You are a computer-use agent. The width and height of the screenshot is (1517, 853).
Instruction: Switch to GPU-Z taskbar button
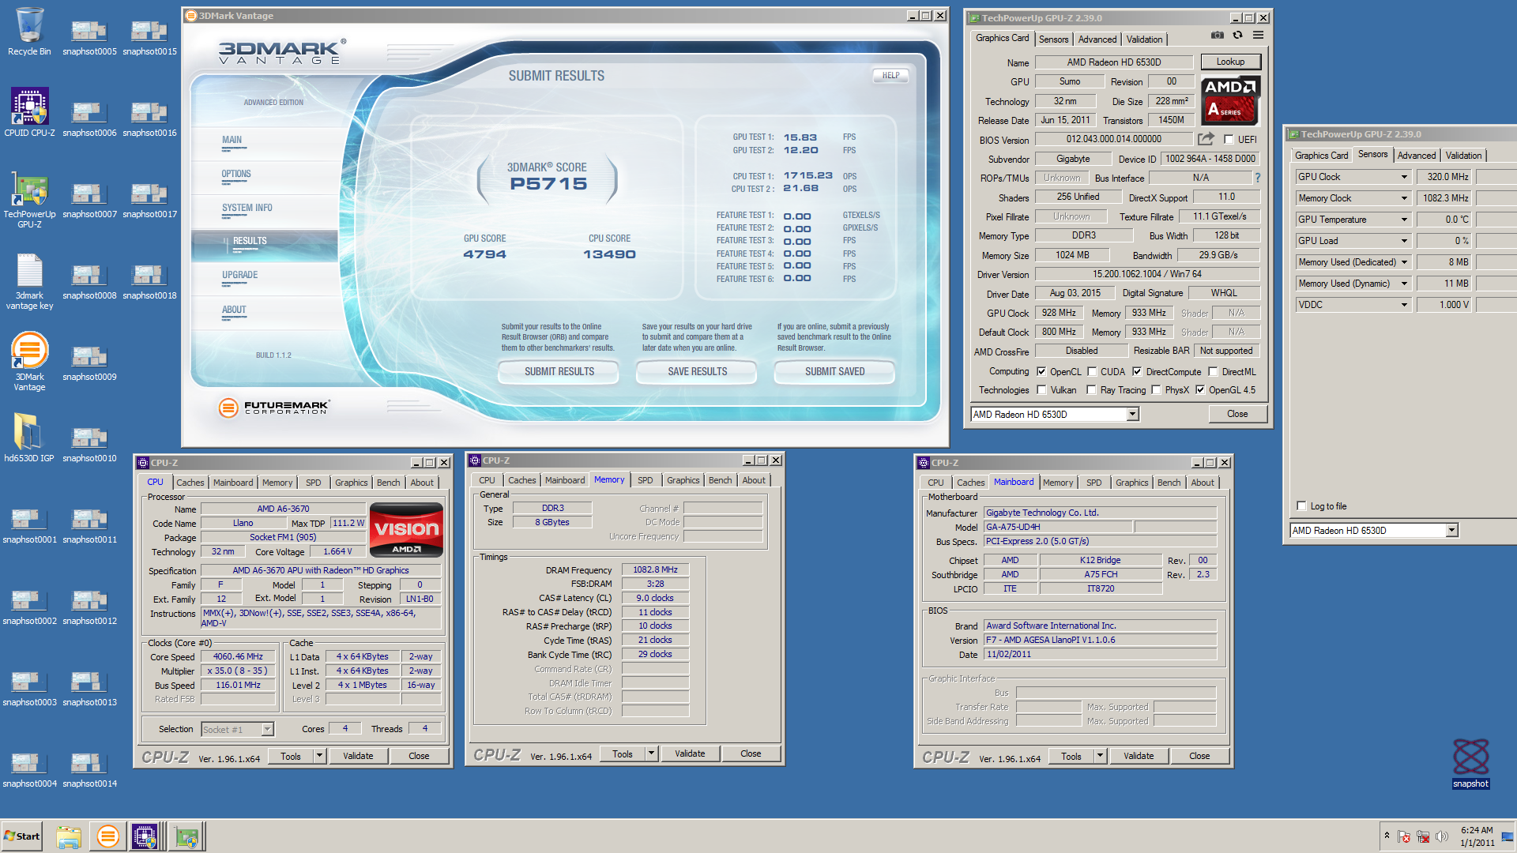pos(187,836)
